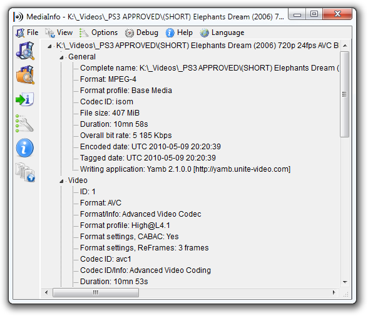Open file icon in left sidebar
The image size is (368, 316).
[x=25, y=51]
